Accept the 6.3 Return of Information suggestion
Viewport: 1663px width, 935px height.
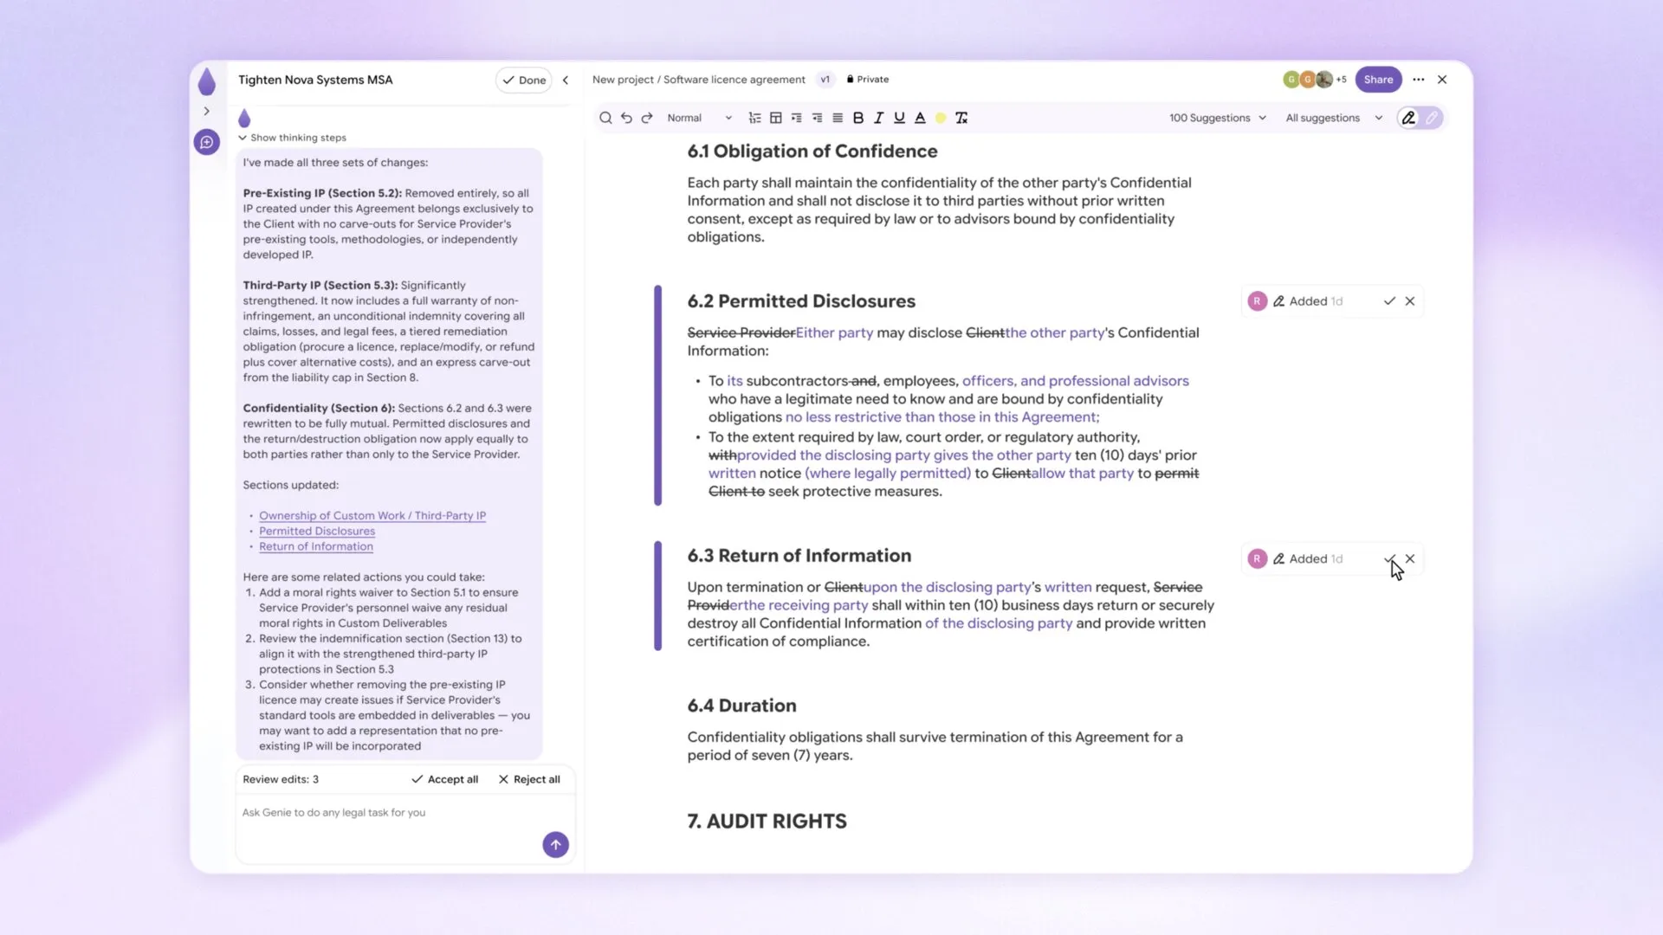pos(1389,558)
